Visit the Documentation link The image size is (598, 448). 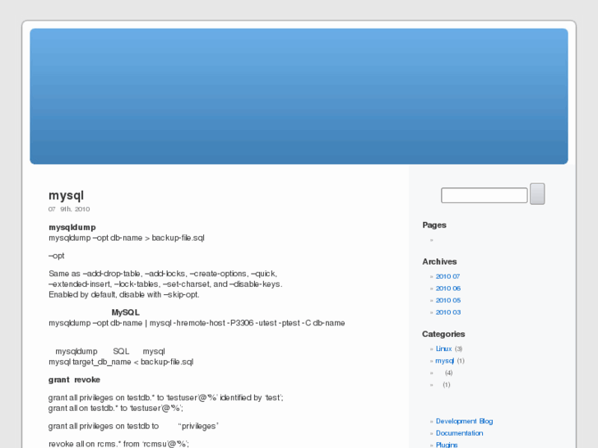[459, 433]
